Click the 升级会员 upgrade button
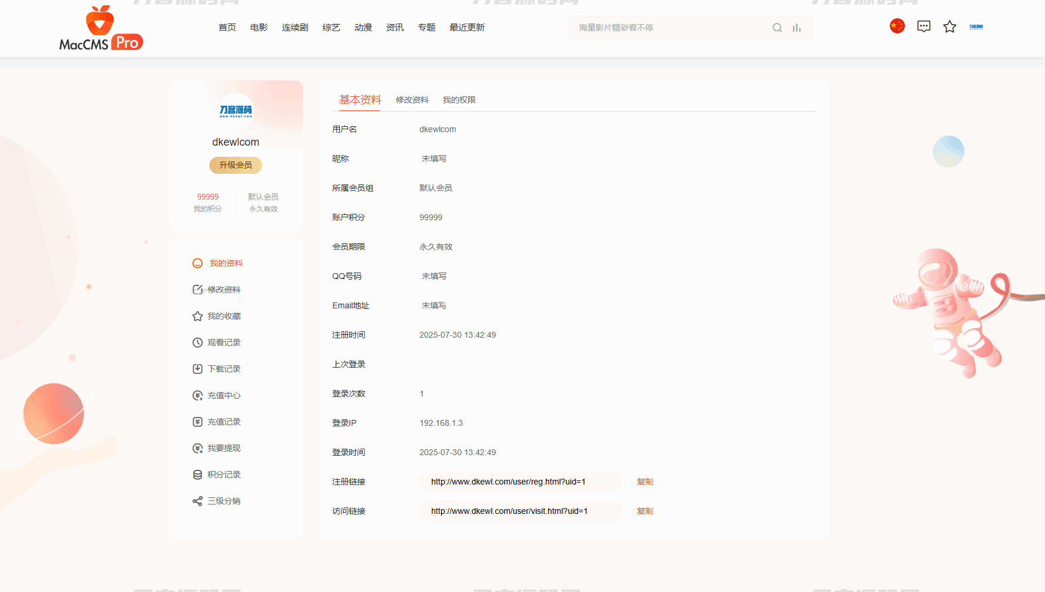This screenshot has width=1045, height=592. click(x=235, y=165)
